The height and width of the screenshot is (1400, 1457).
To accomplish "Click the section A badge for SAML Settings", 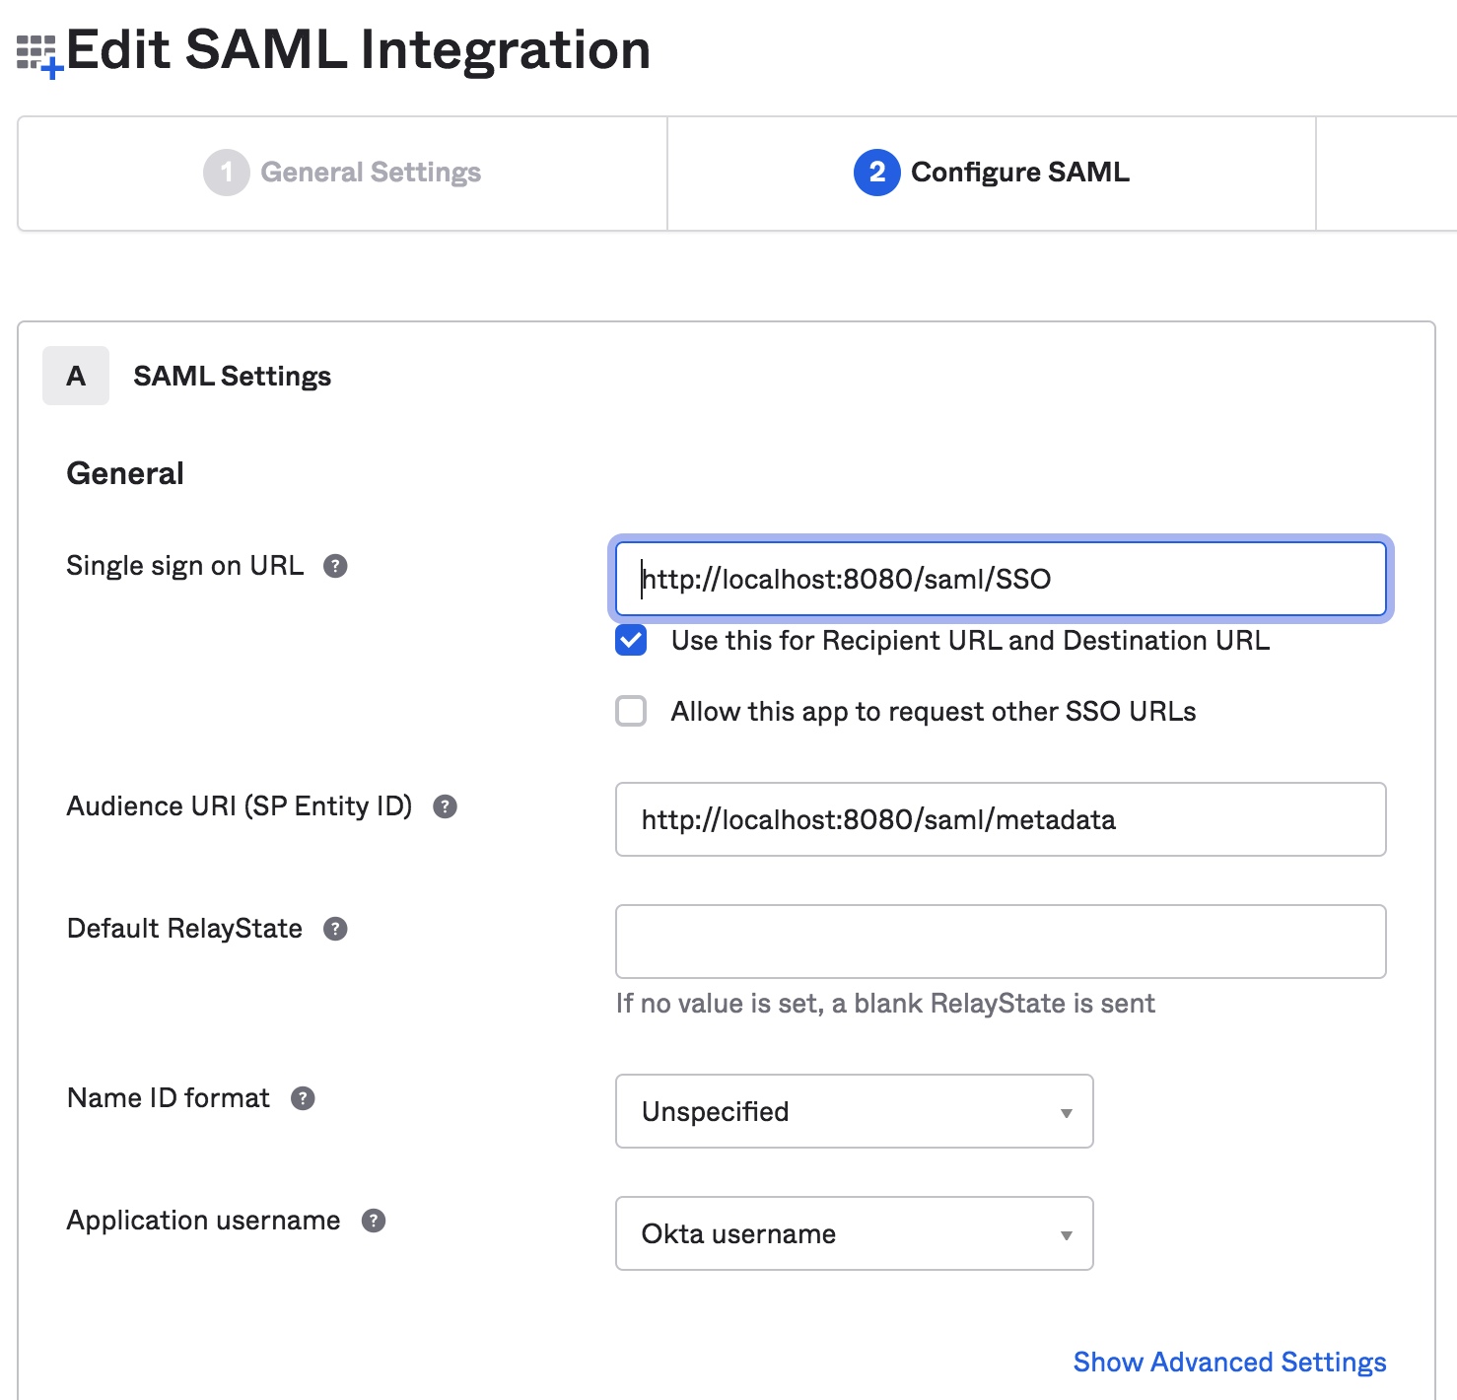I will [76, 376].
